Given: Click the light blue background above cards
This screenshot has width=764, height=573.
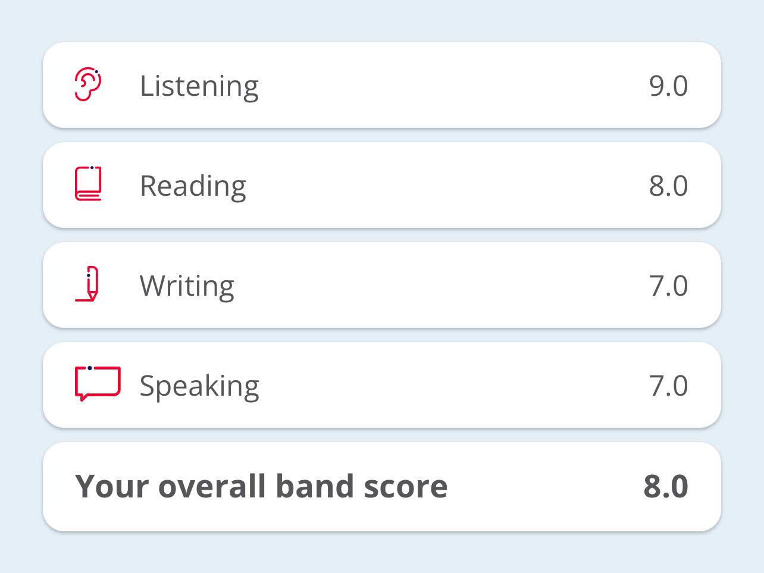Looking at the screenshot, I should point(382,20).
